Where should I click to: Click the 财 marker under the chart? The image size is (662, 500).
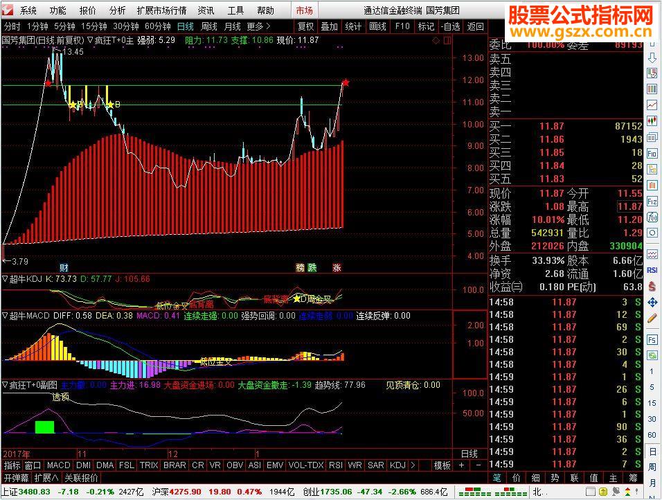coord(64,268)
